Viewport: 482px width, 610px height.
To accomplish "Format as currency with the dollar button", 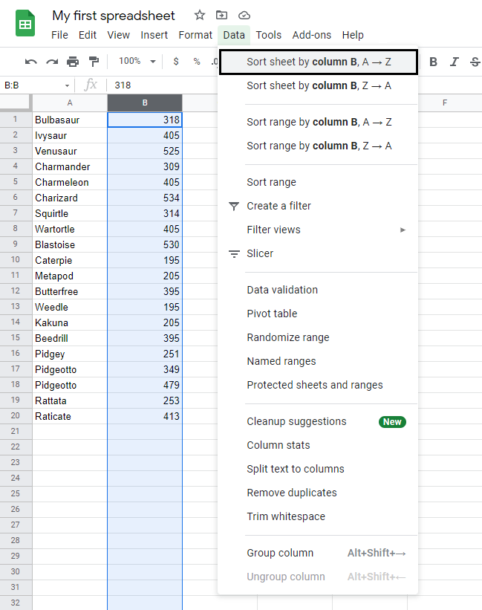I will click(x=175, y=62).
